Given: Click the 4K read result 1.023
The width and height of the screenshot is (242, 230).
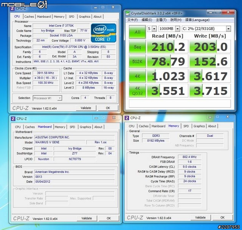Looking at the screenshot, I should tap(168, 76).
